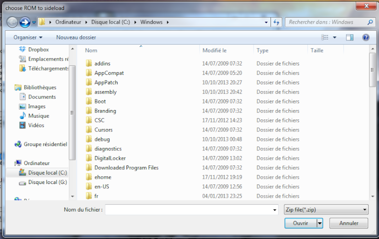Image resolution: width=379 pixels, height=239 pixels.
Task: Select Groupe résidentiel in navigation pane
Action: click(41, 144)
